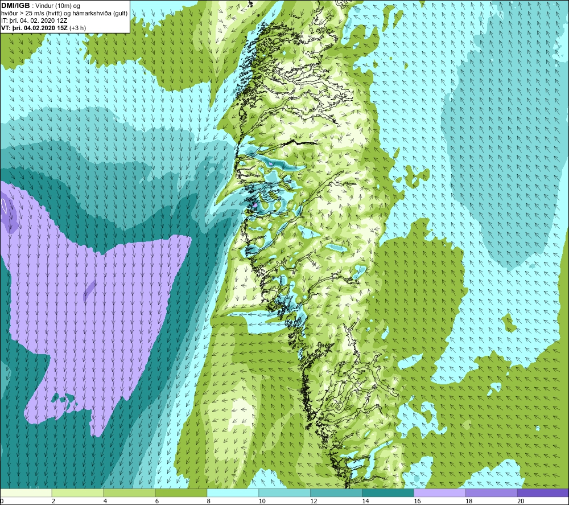Click the '0' scale label

tap(2, 501)
